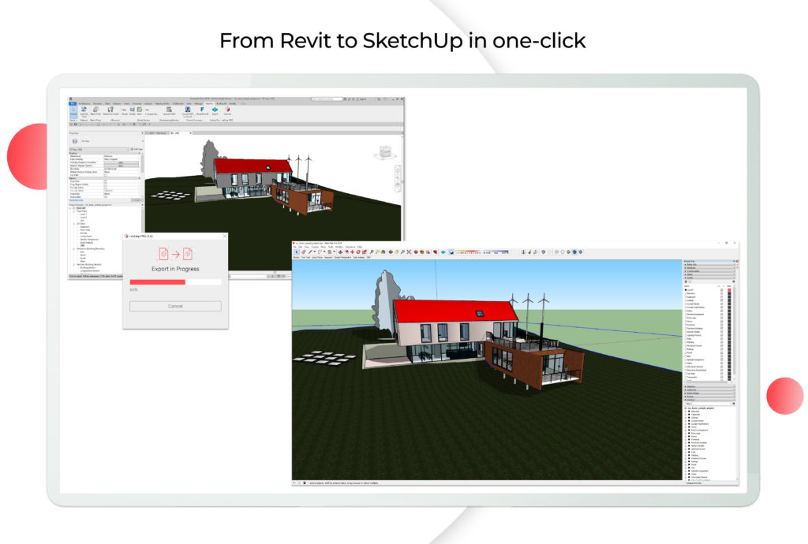Open 3D Warehouse from SketchUp toolbar
The height and width of the screenshot is (544, 808).
point(416,252)
